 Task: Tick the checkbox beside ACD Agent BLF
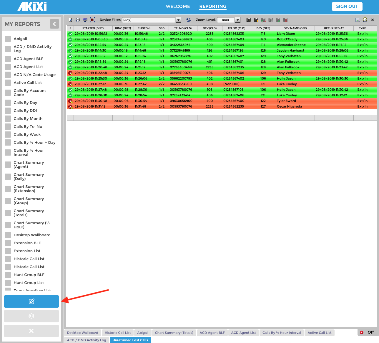click(8, 59)
